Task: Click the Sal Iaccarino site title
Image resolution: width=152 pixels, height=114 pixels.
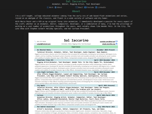Action: [76, 1]
